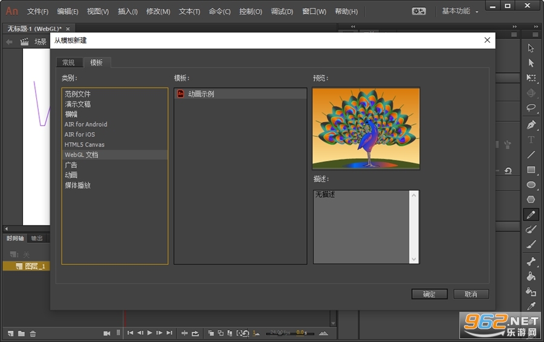The width and height of the screenshot is (544, 342).
Task: Select the 动画示例 template
Action: (240, 94)
